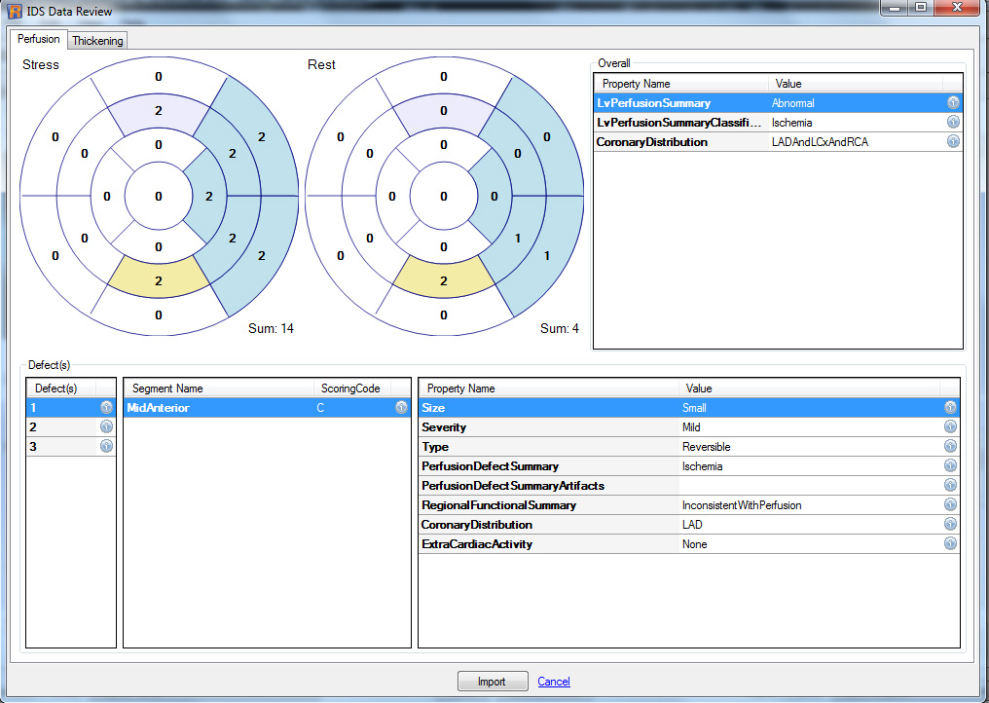Click the icon next to CoronaryDistribution LADAndLCxAndRCA
The width and height of the screenshot is (989, 703).
(953, 142)
